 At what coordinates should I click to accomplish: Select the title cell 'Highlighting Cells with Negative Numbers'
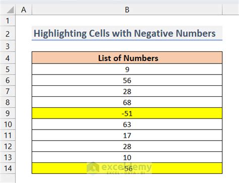127,33
